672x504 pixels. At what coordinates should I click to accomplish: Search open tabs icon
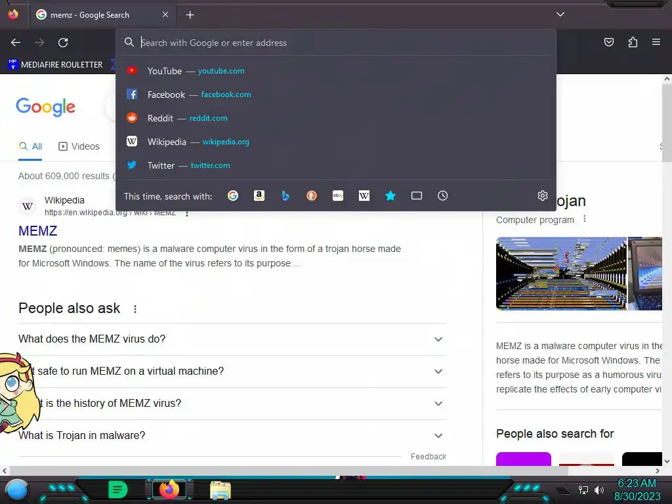[x=417, y=196]
